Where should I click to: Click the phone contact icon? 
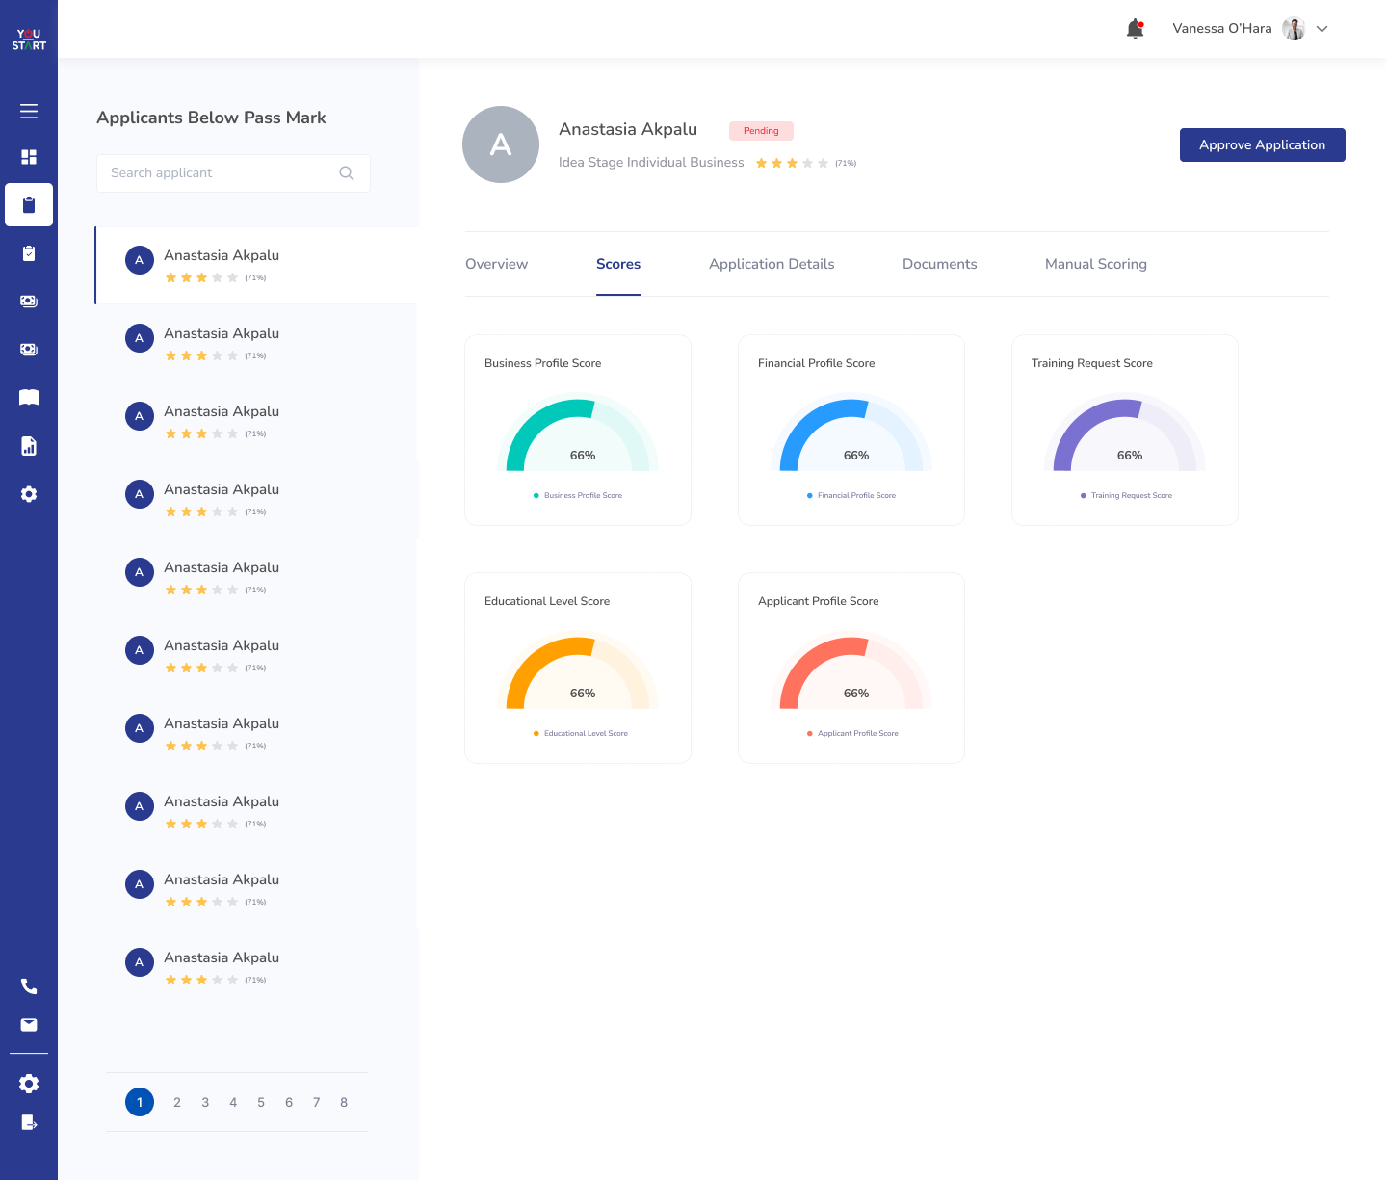pyautogui.click(x=29, y=986)
